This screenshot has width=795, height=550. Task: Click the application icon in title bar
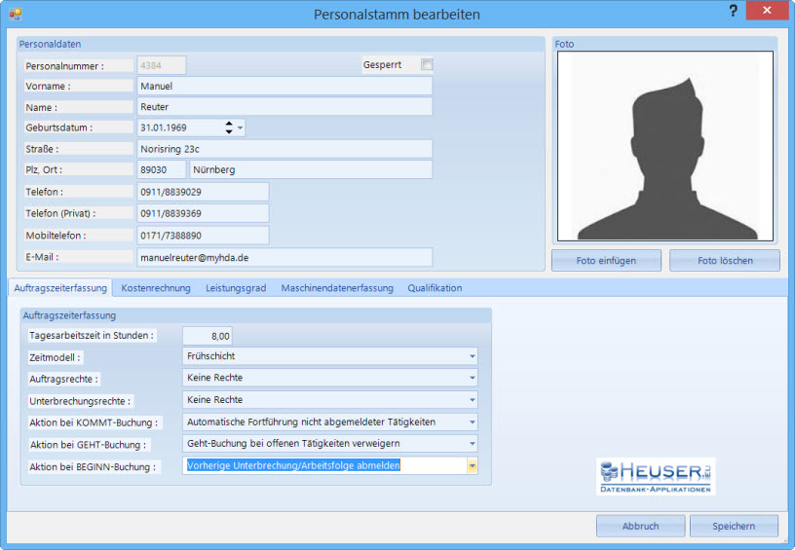click(x=16, y=14)
